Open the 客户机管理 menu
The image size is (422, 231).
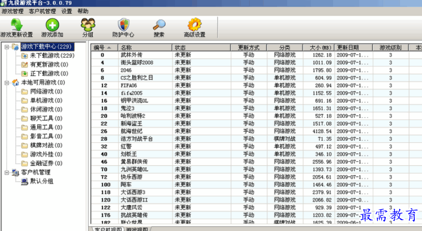coord(42,11)
